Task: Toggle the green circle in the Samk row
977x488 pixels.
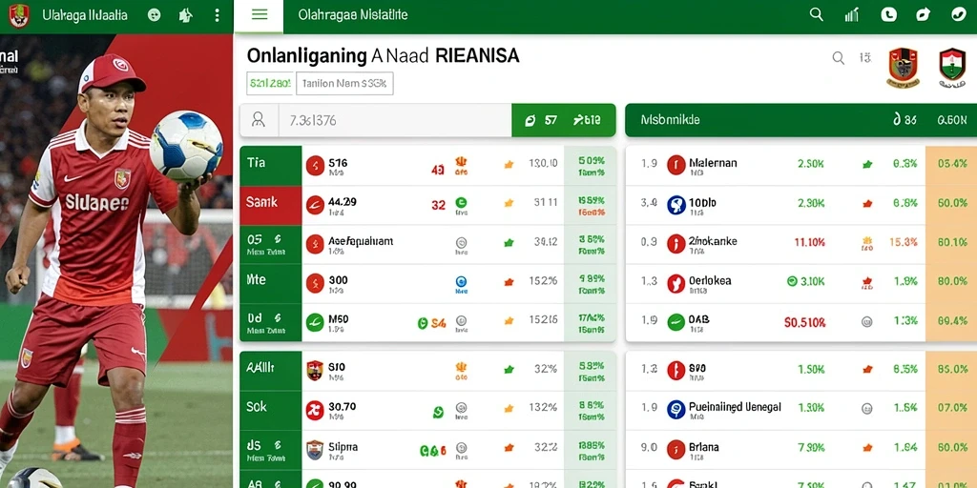Action: 461,202
